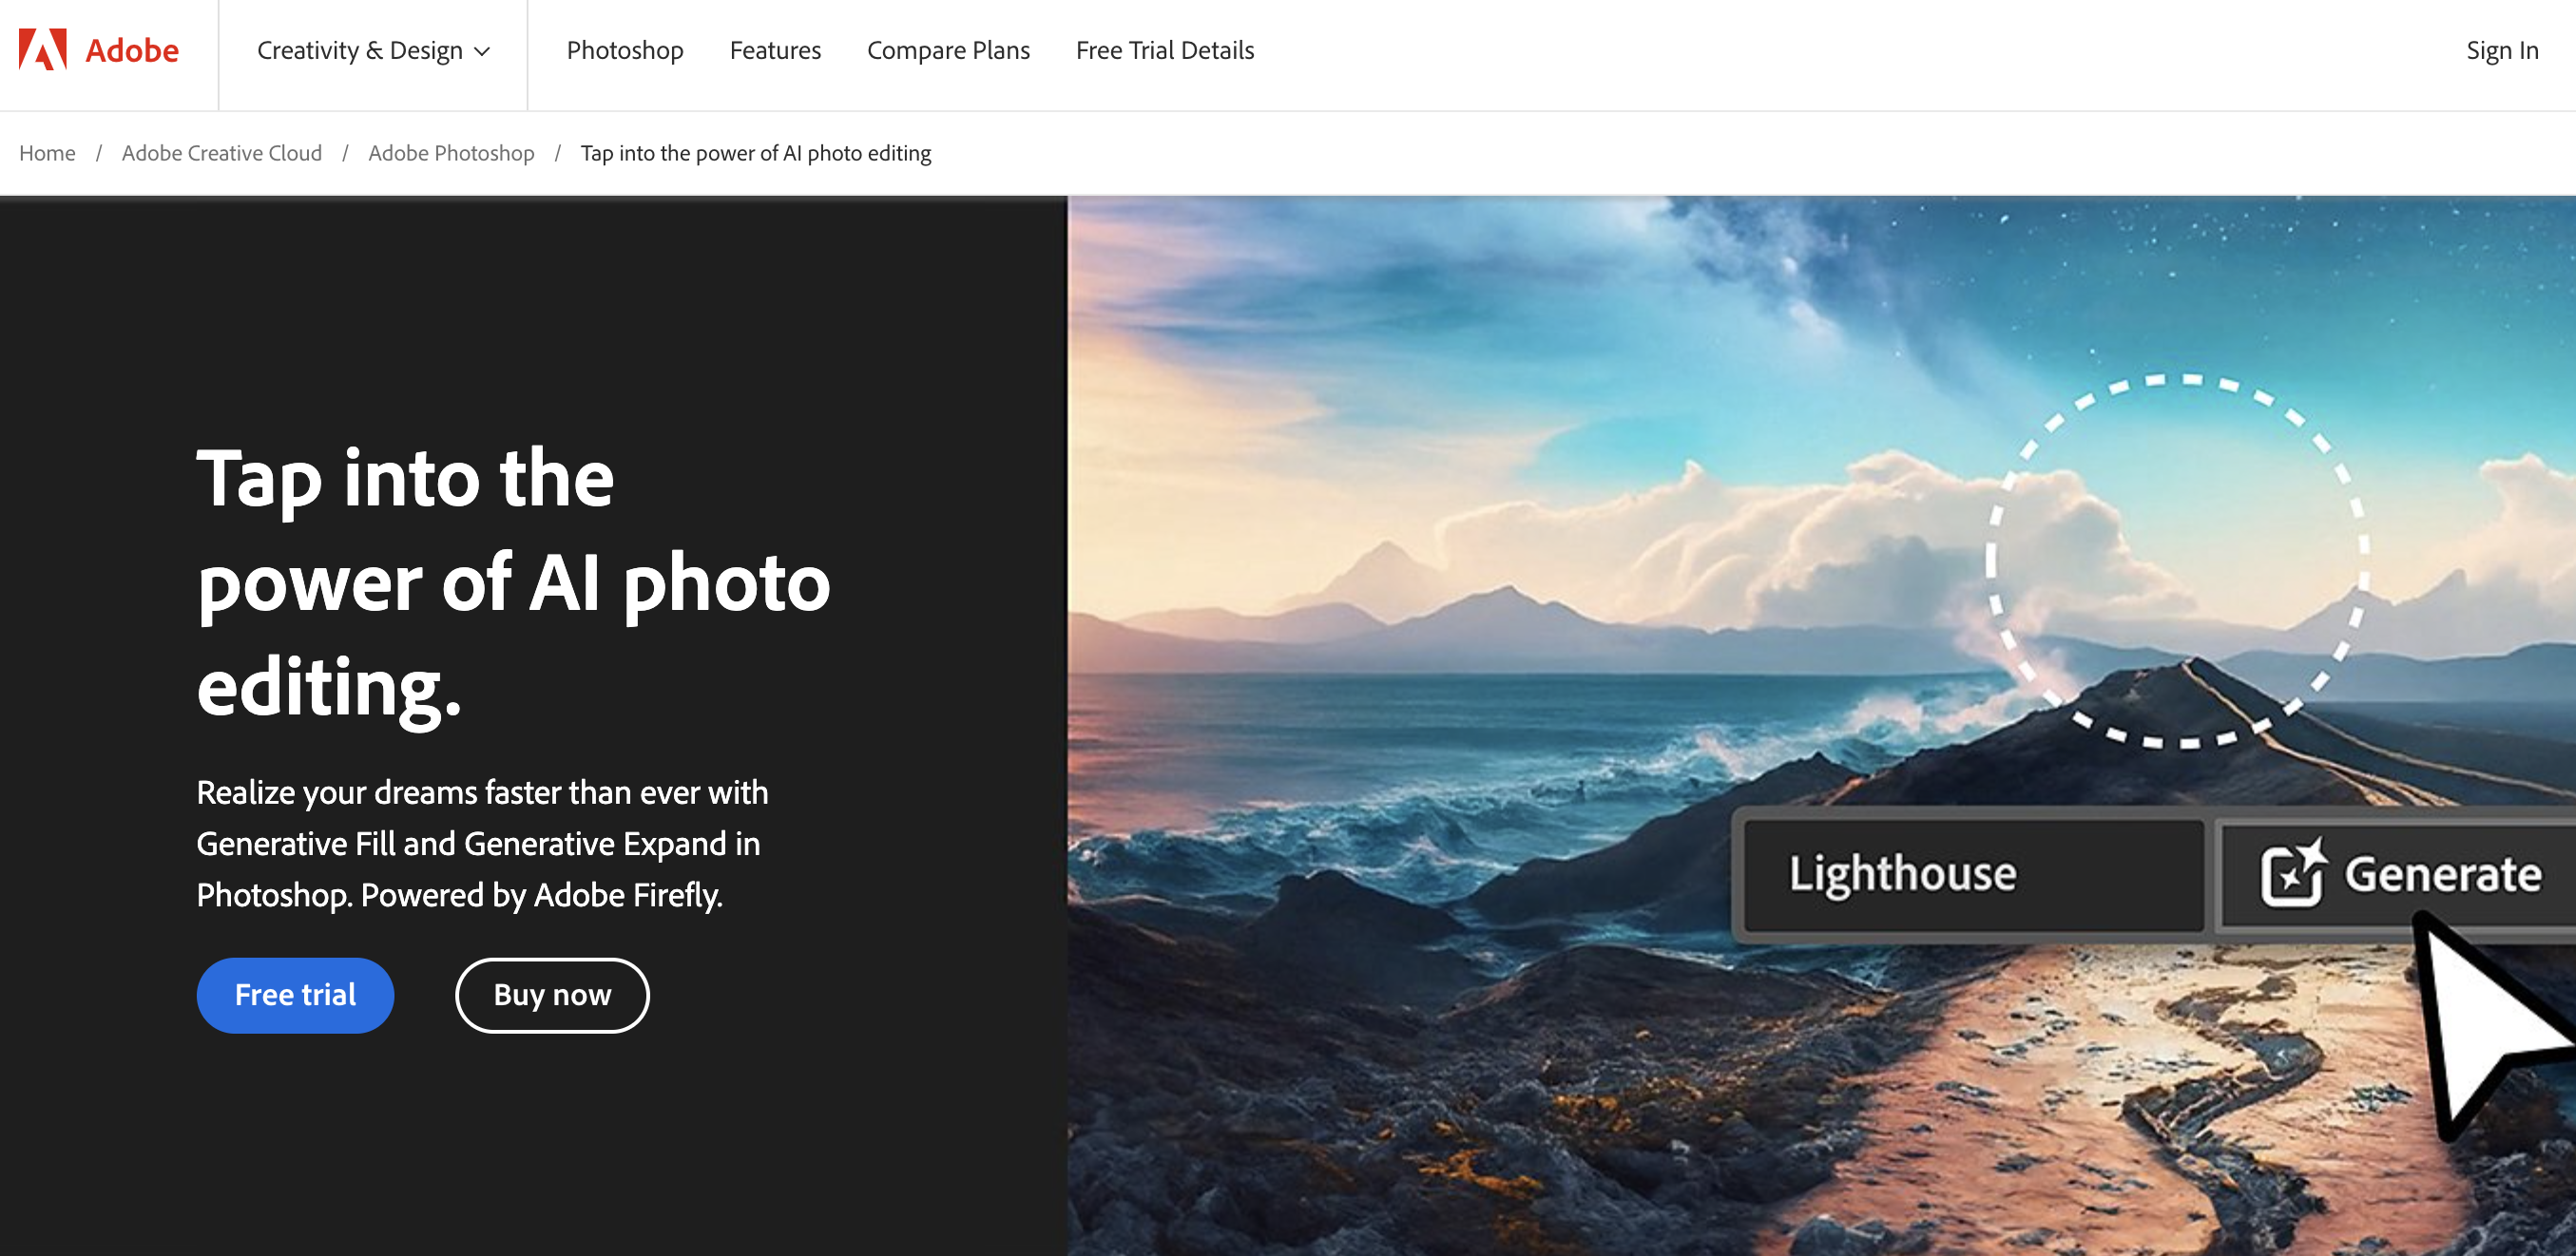
Task: Open the Photoshop nav item
Action: (x=625, y=51)
